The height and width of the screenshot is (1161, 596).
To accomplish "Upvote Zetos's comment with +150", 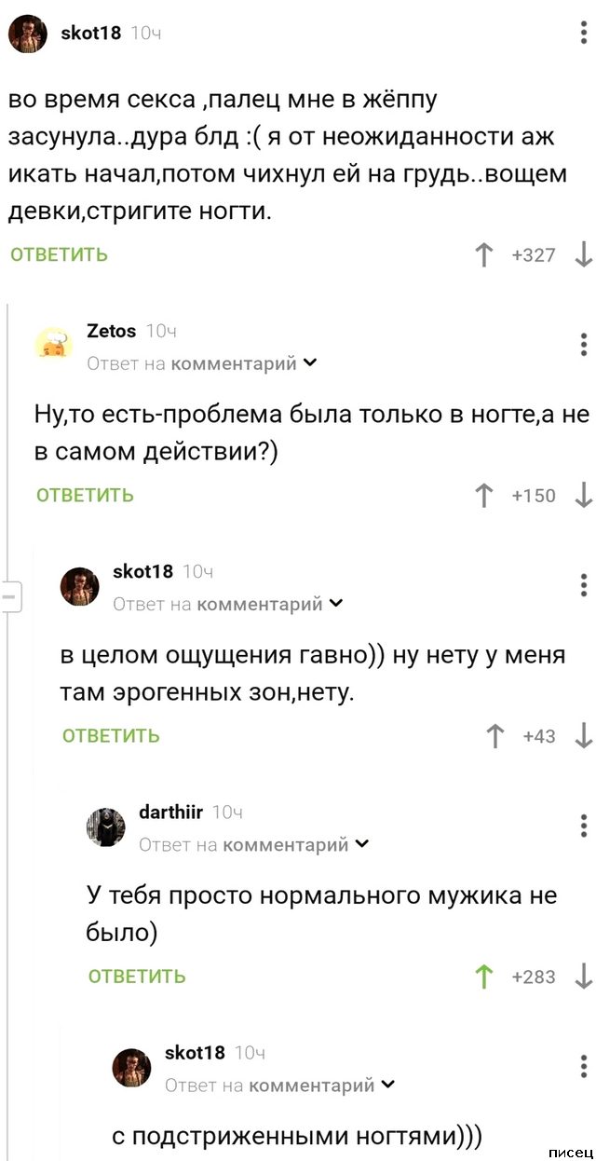I will [x=484, y=495].
